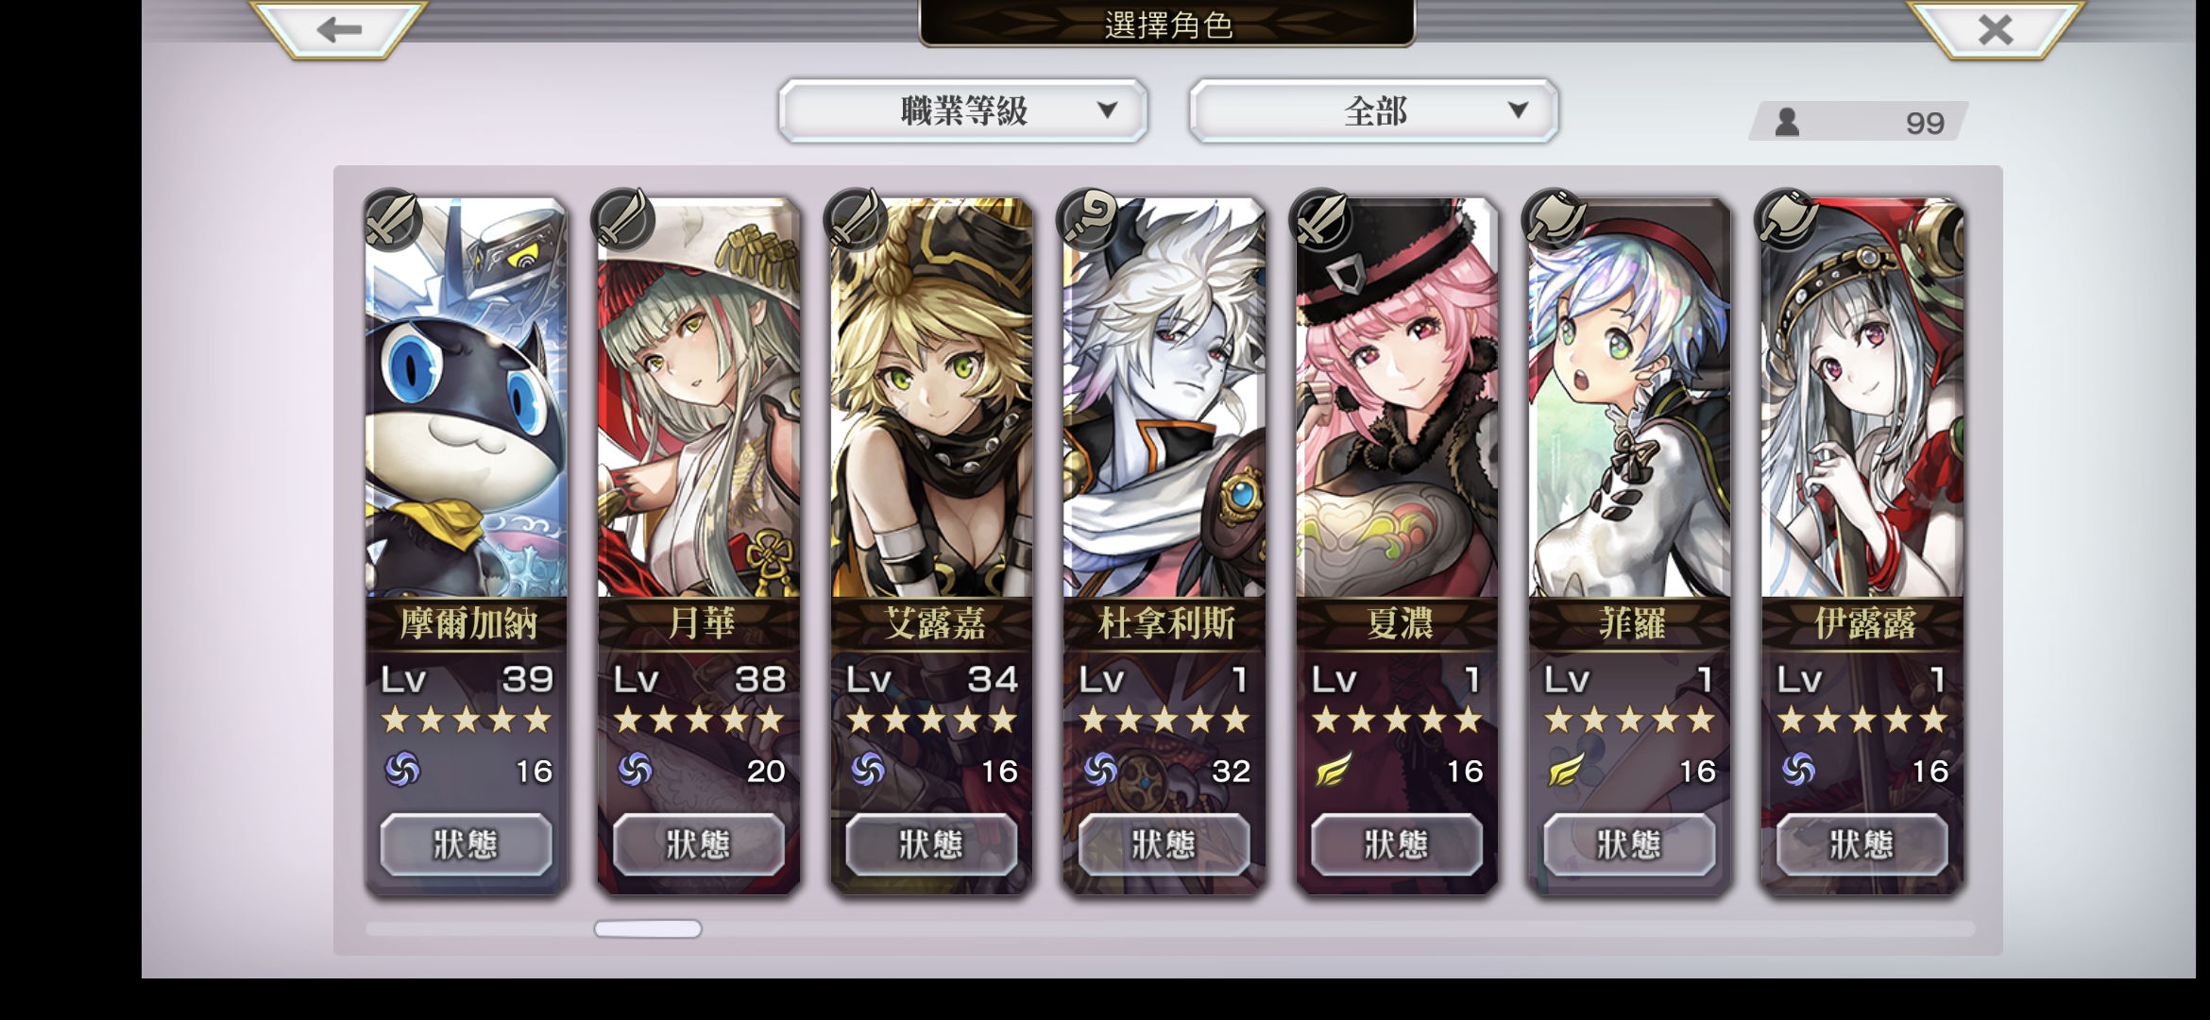
Task: Open 狀態 for 艾露嘉
Action: click(x=931, y=844)
